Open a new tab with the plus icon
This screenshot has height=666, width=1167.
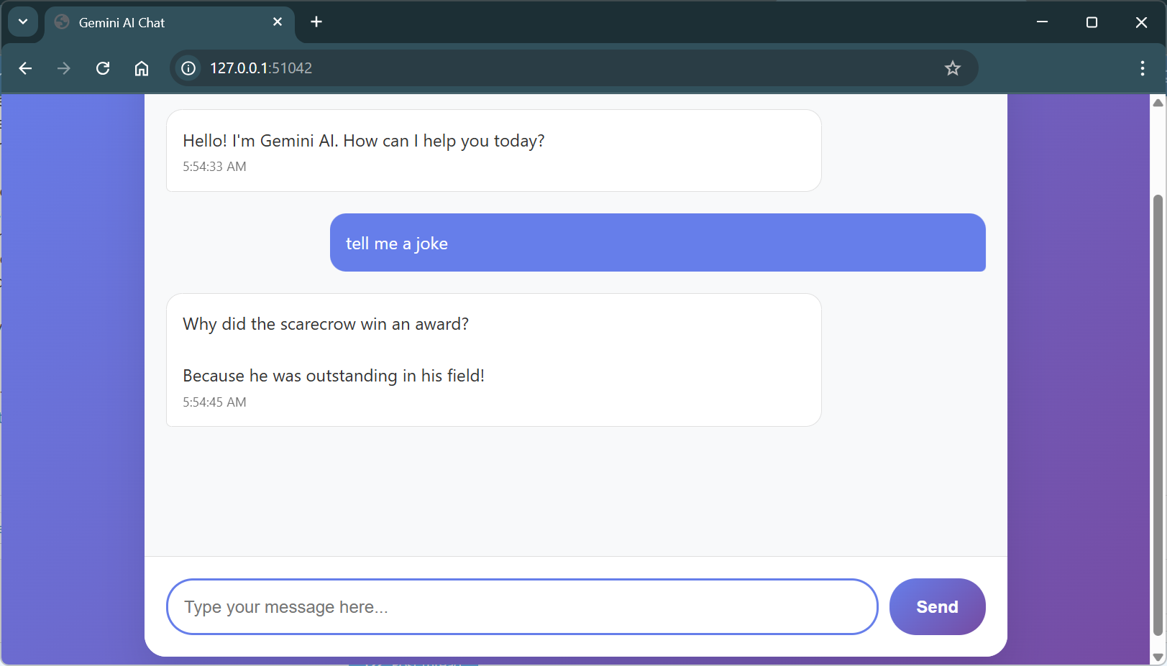(x=316, y=22)
